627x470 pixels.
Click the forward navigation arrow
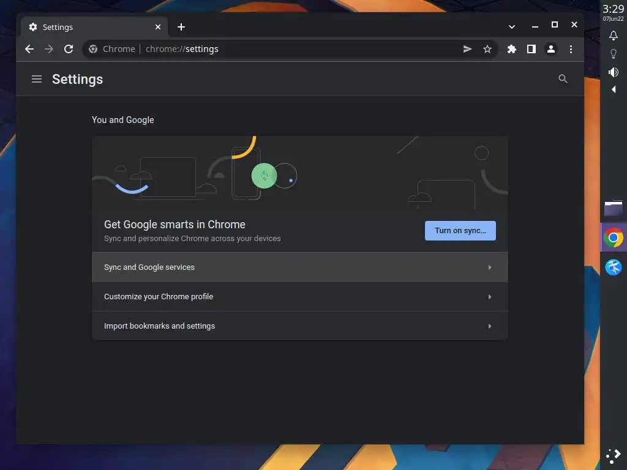49,49
